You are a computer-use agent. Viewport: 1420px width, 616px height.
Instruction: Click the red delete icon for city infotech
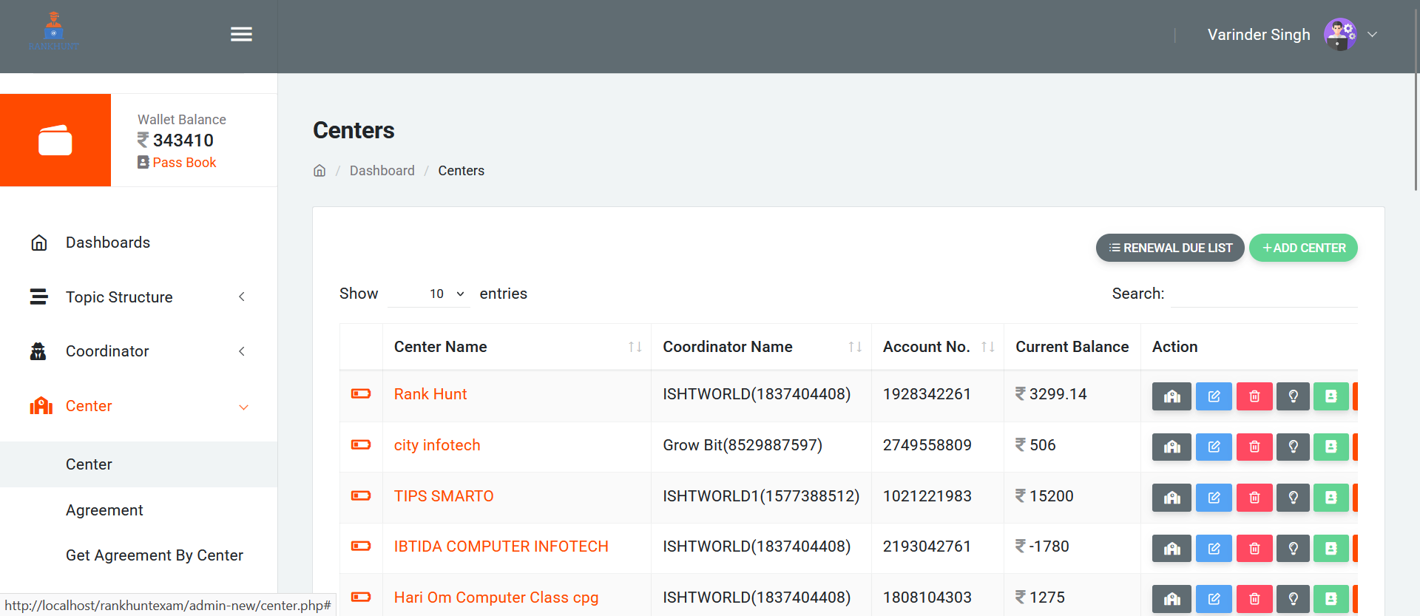coord(1254,447)
